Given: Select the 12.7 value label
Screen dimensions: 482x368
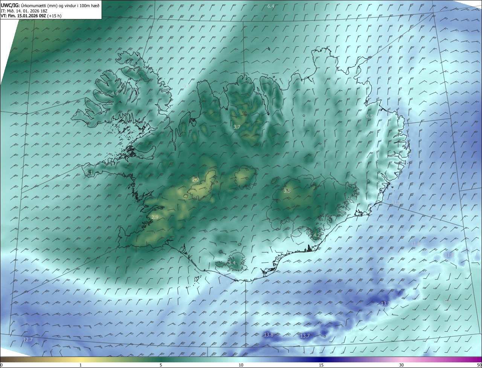Looking at the screenshot, I should (28, 339).
